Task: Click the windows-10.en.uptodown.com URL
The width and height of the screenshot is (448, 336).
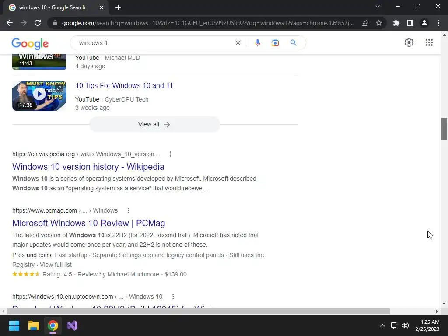Action: pos(87,297)
